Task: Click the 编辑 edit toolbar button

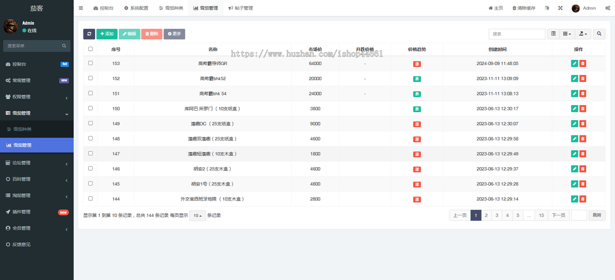Action: point(129,34)
